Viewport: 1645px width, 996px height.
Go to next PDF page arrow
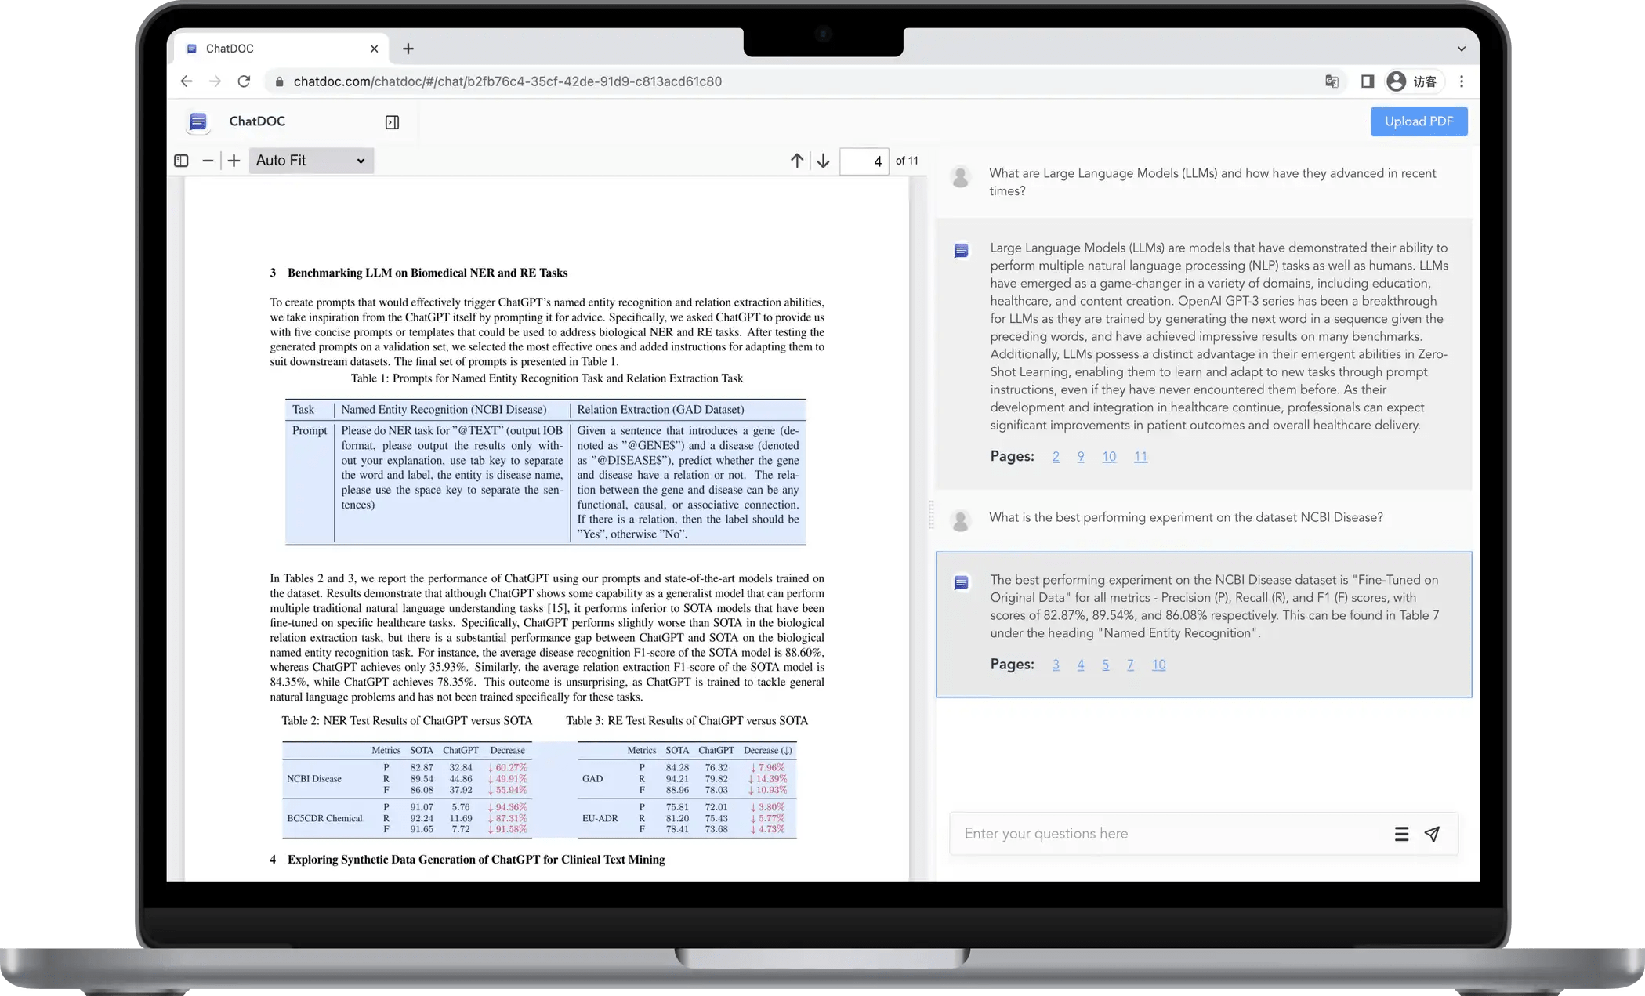(823, 161)
